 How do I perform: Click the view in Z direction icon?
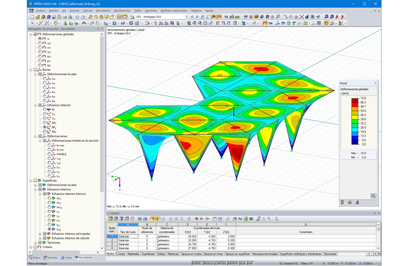[229, 23]
